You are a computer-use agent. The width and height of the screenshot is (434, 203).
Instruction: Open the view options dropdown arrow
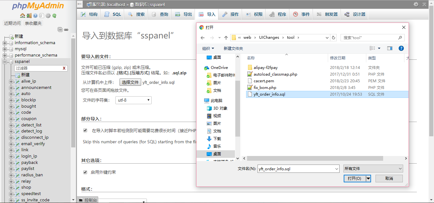(379, 48)
